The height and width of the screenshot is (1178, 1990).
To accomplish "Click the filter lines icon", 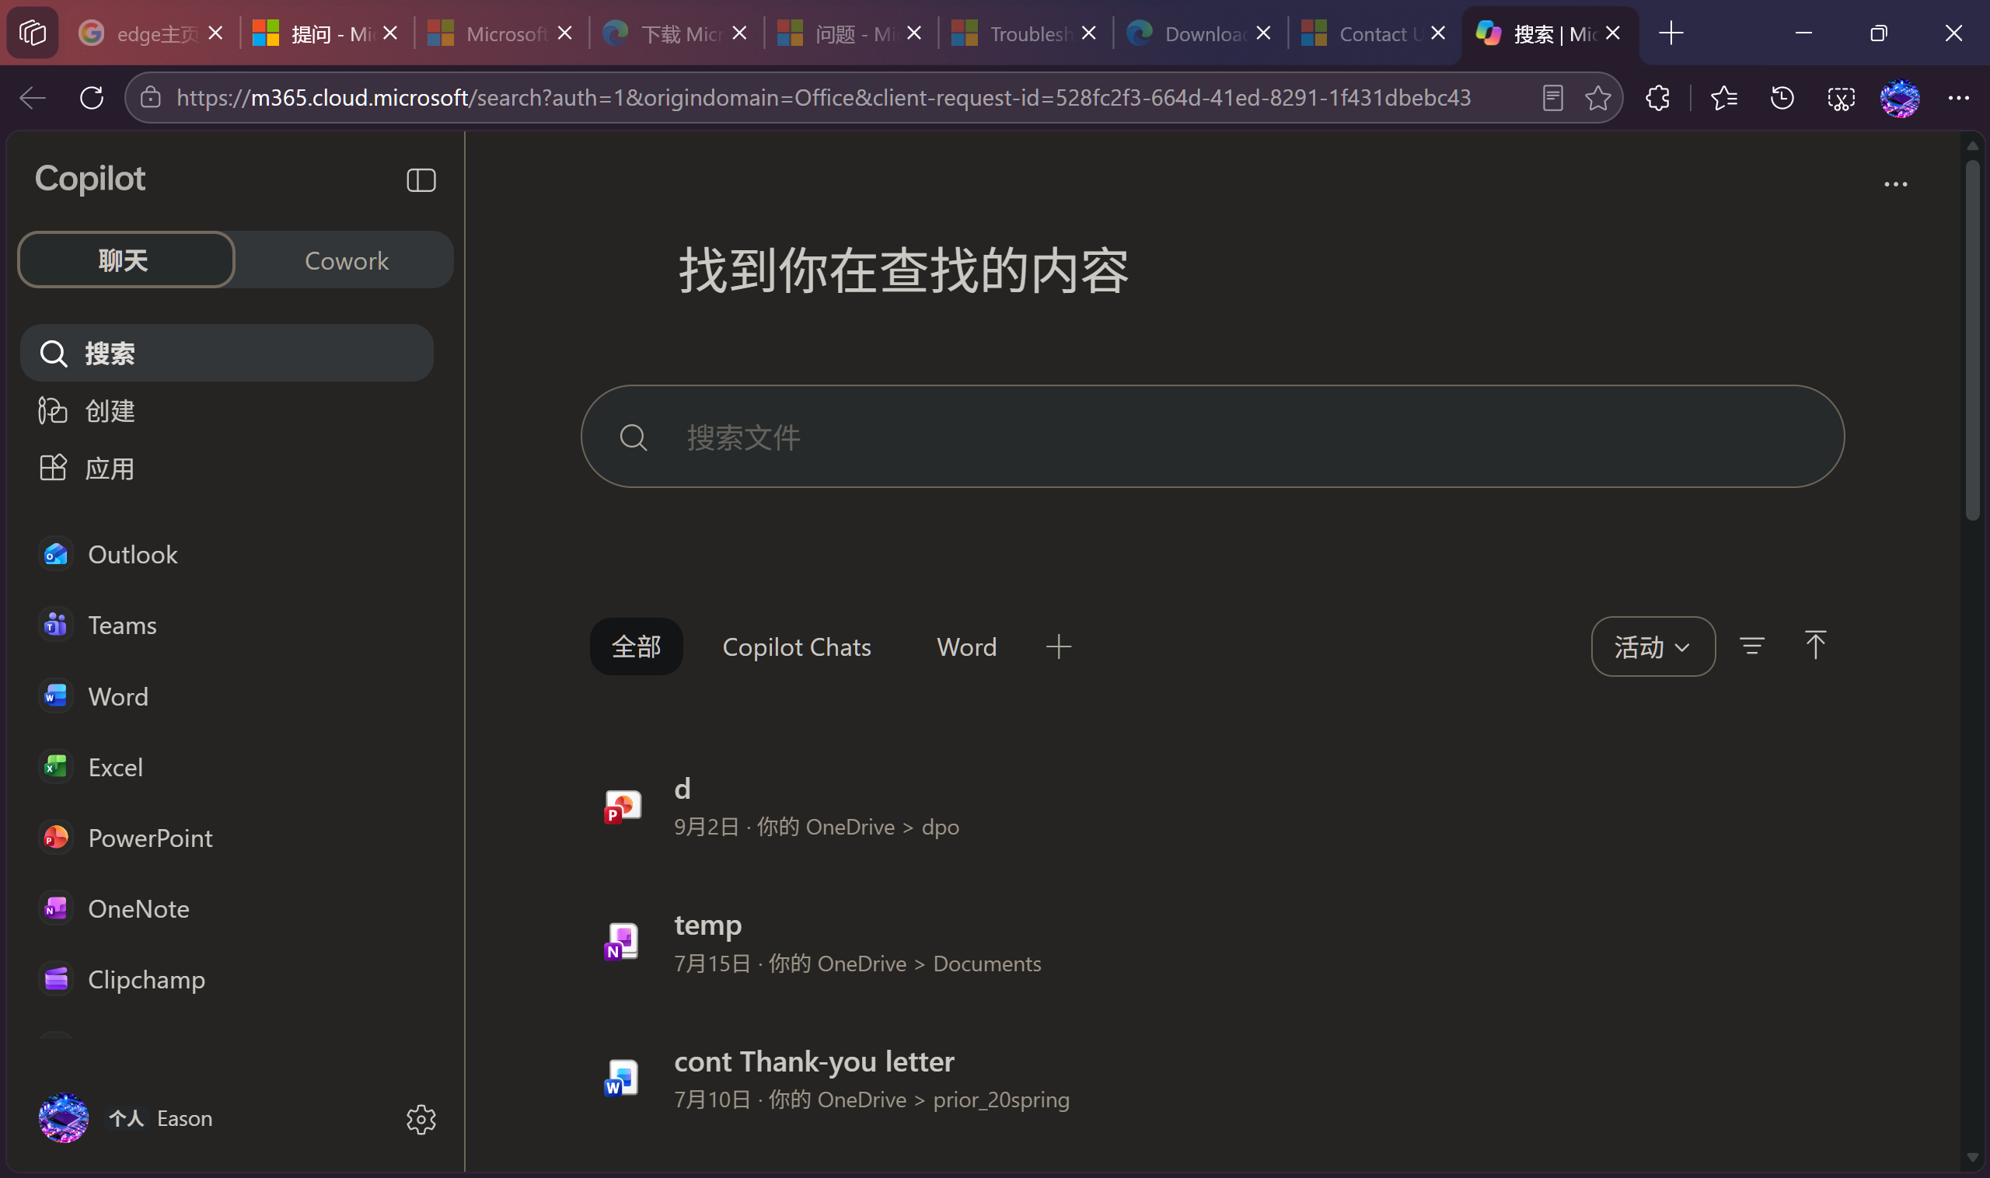I will (1752, 647).
